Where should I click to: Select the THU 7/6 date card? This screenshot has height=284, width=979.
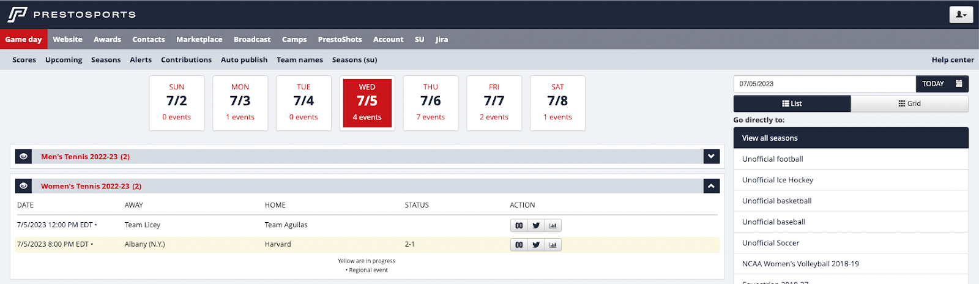(431, 103)
